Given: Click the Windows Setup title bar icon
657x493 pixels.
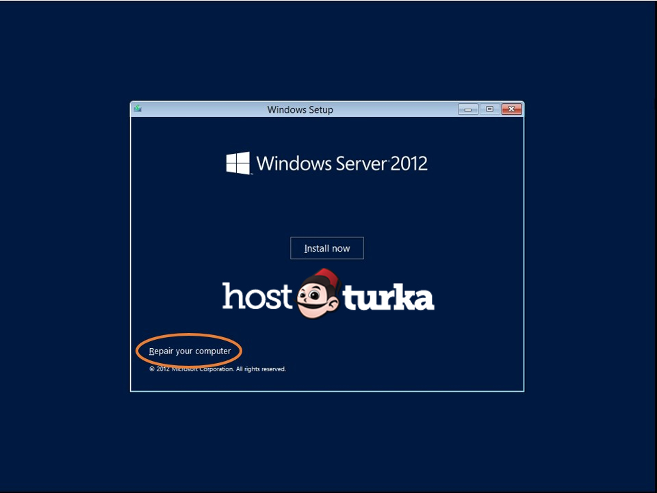Looking at the screenshot, I should coord(138,109).
